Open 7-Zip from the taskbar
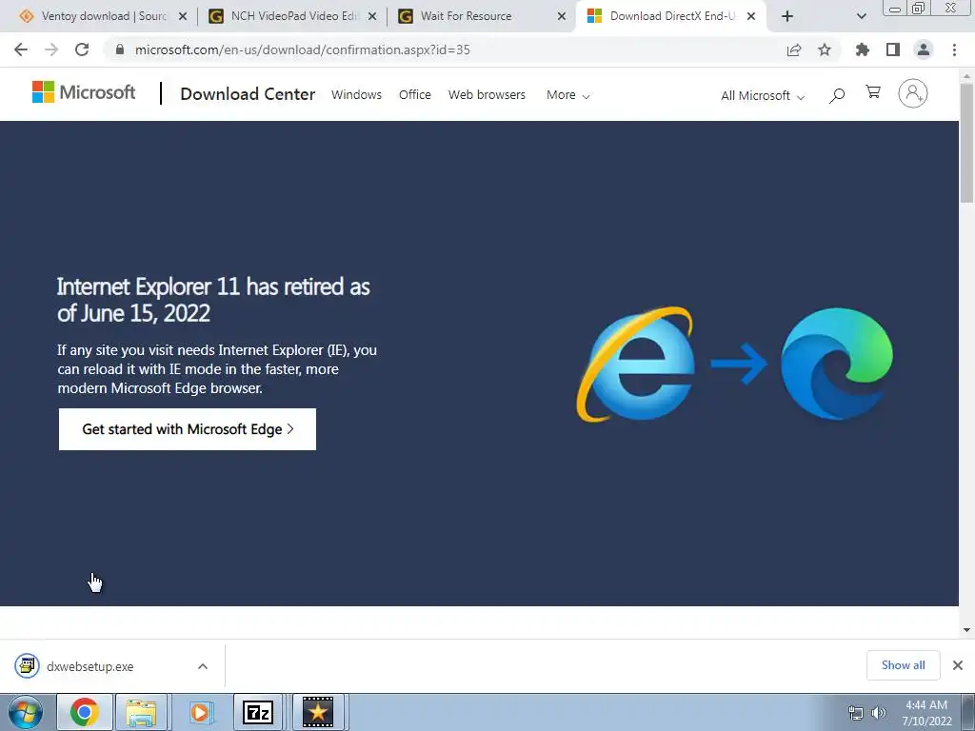 click(258, 712)
